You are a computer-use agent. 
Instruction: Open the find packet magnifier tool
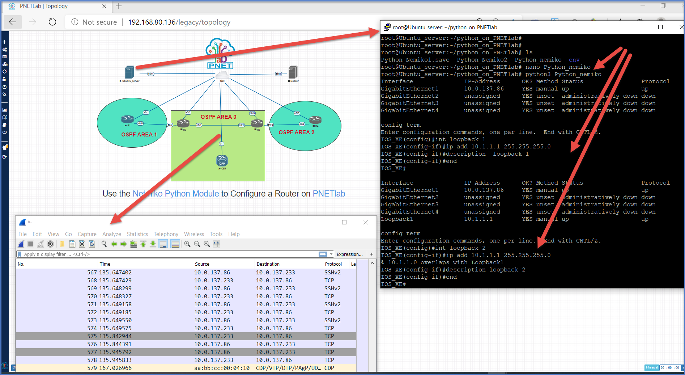pos(104,244)
